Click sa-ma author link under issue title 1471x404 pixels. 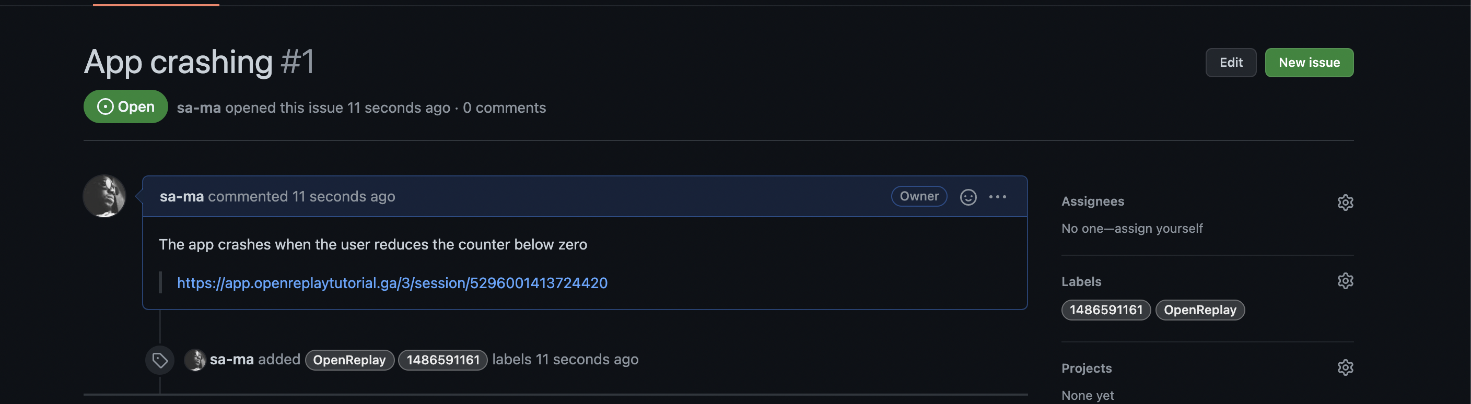click(x=198, y=108)
